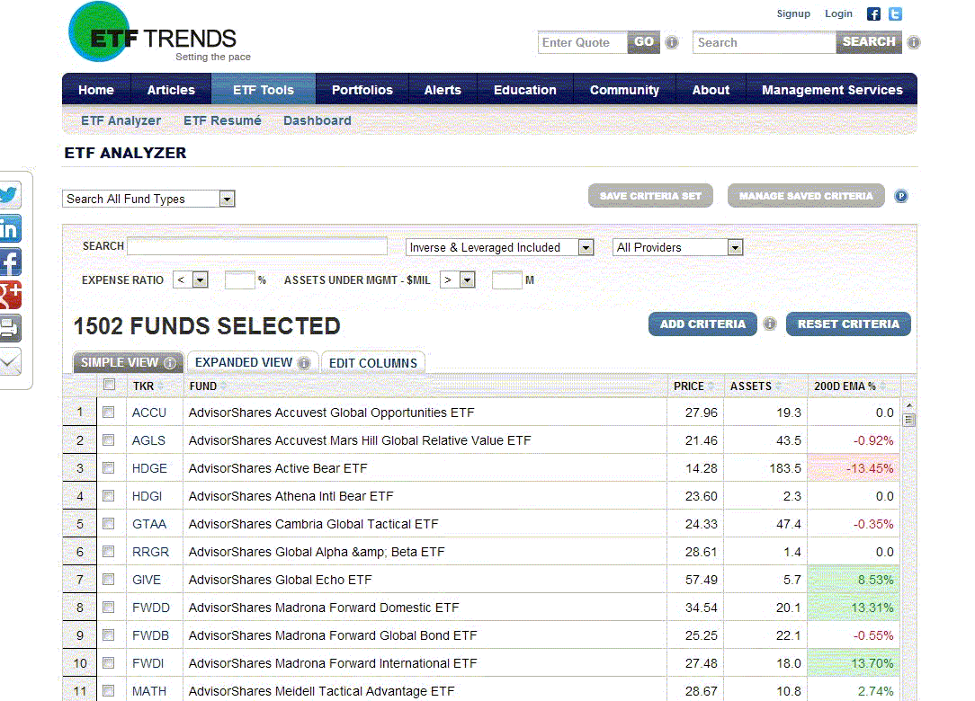
Task: Show info icon next to SEARCH button
Action: [914, 42]
